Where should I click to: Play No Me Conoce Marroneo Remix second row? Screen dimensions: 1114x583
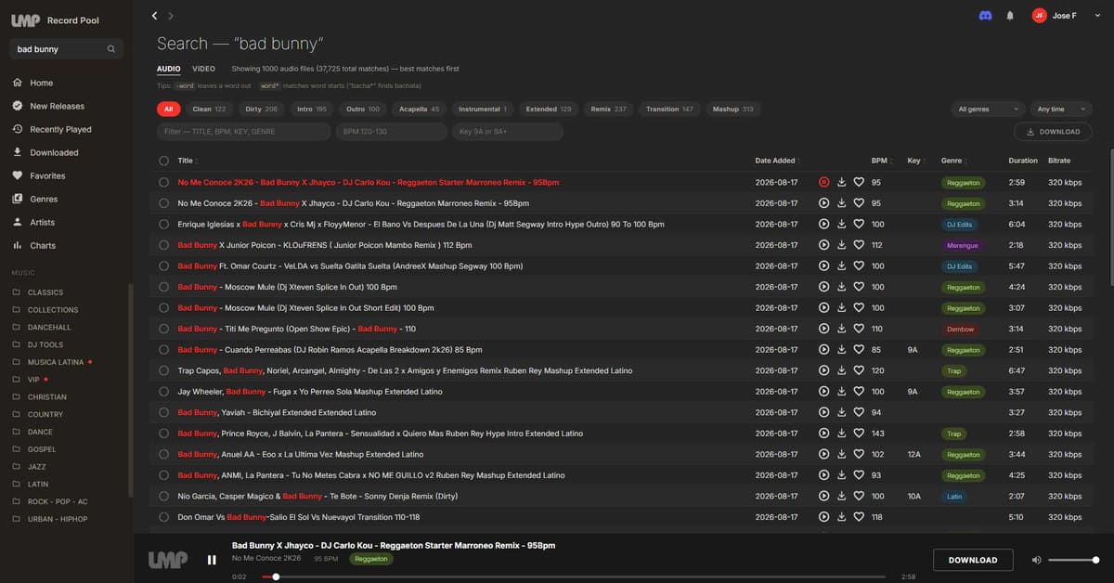click(823, 203)
